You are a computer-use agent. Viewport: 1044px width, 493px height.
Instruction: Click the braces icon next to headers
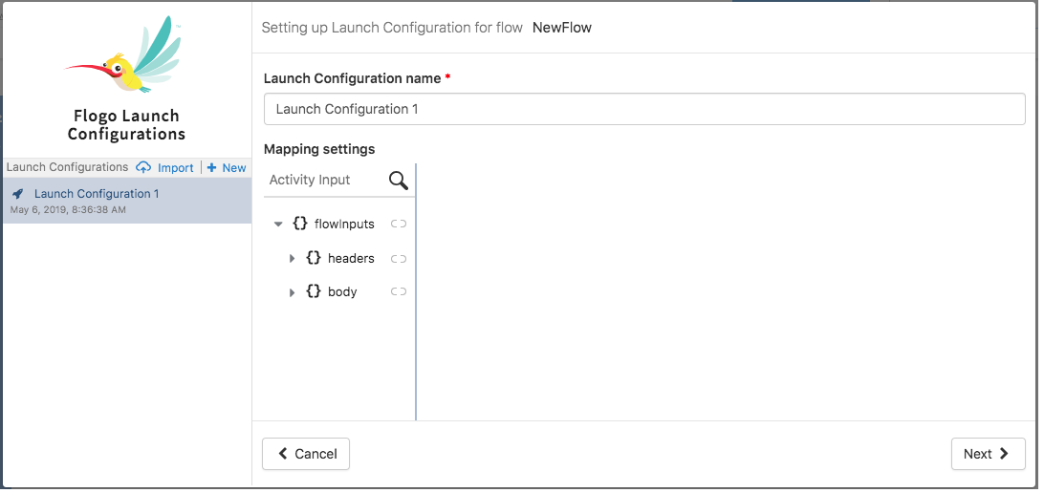(x=314, y=258)
